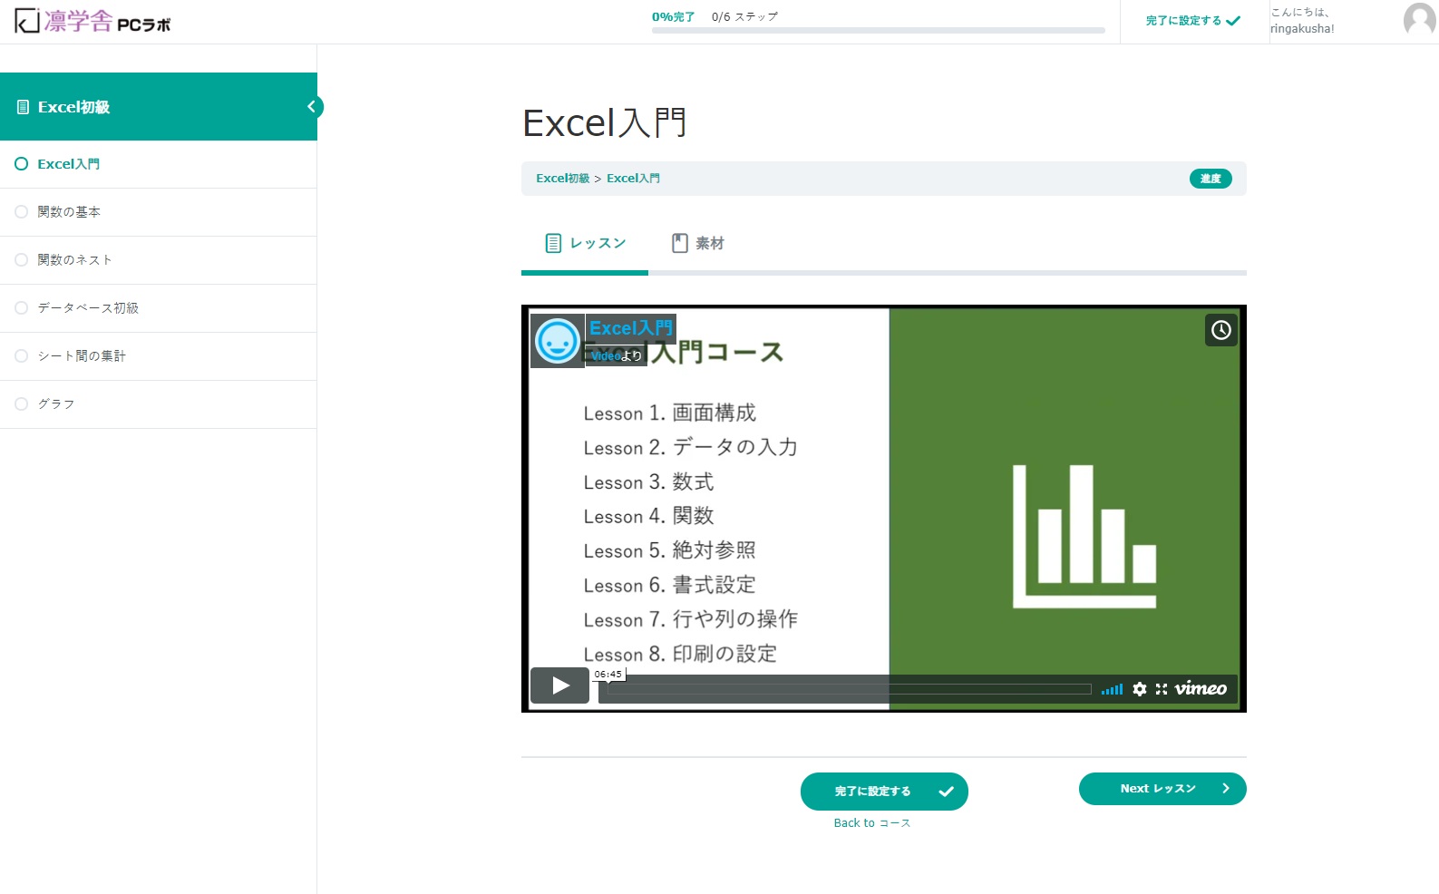
Task: Switch to the 素材 tab
Action: click(x=698, y=243)
